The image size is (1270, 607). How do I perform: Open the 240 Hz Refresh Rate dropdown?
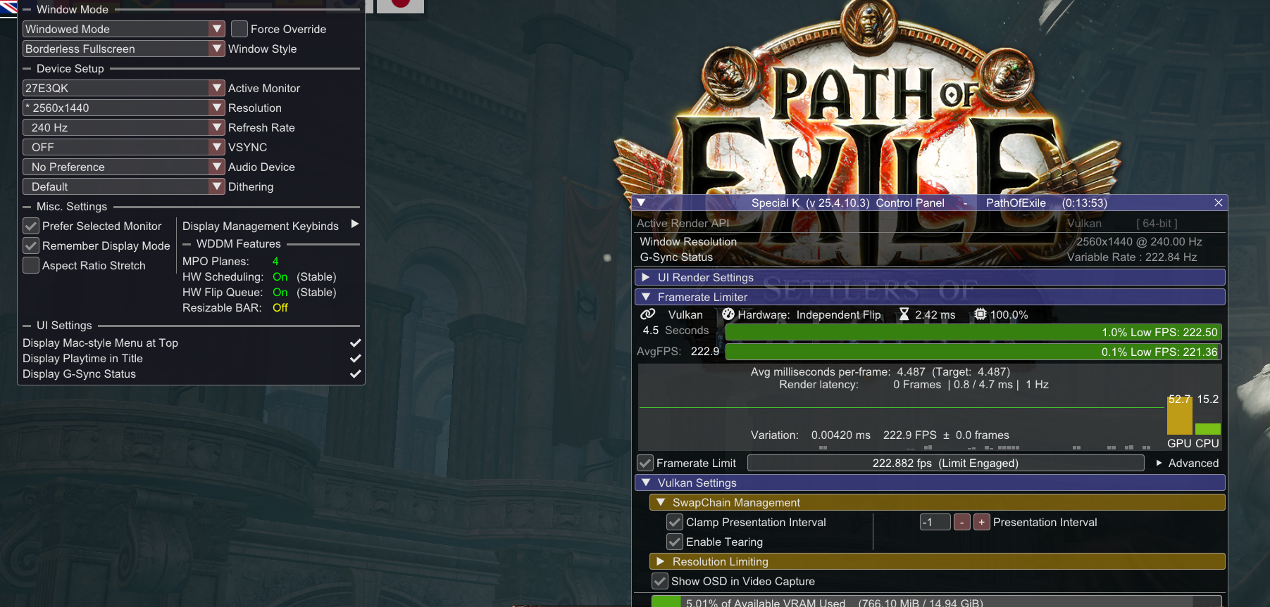click(x=124, y=127)
